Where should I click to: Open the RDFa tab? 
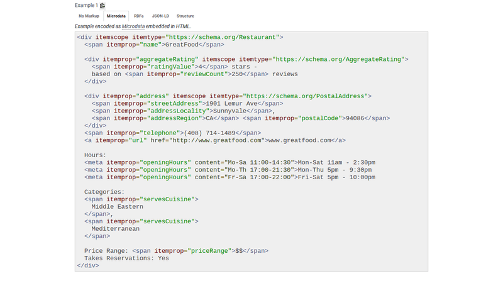click(x=138, y=16)
